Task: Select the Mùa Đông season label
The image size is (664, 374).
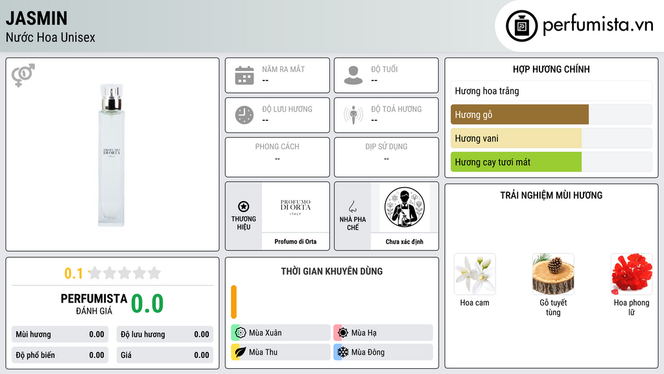Action: tap(368, 352)
